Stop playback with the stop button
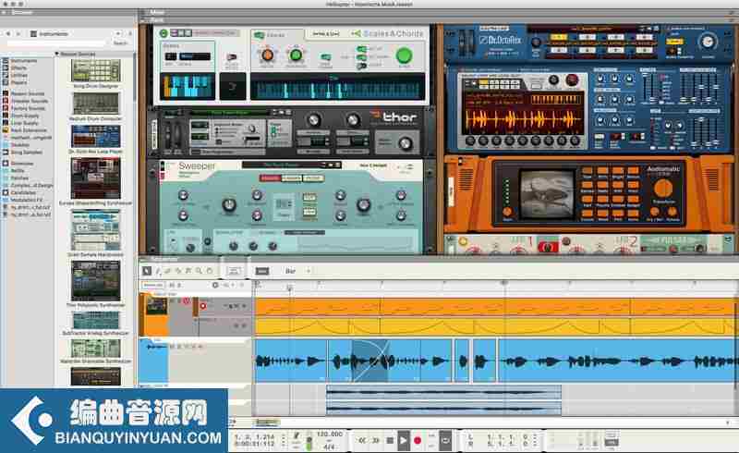This screenshot has height=453, width=739. click(390, 440)
